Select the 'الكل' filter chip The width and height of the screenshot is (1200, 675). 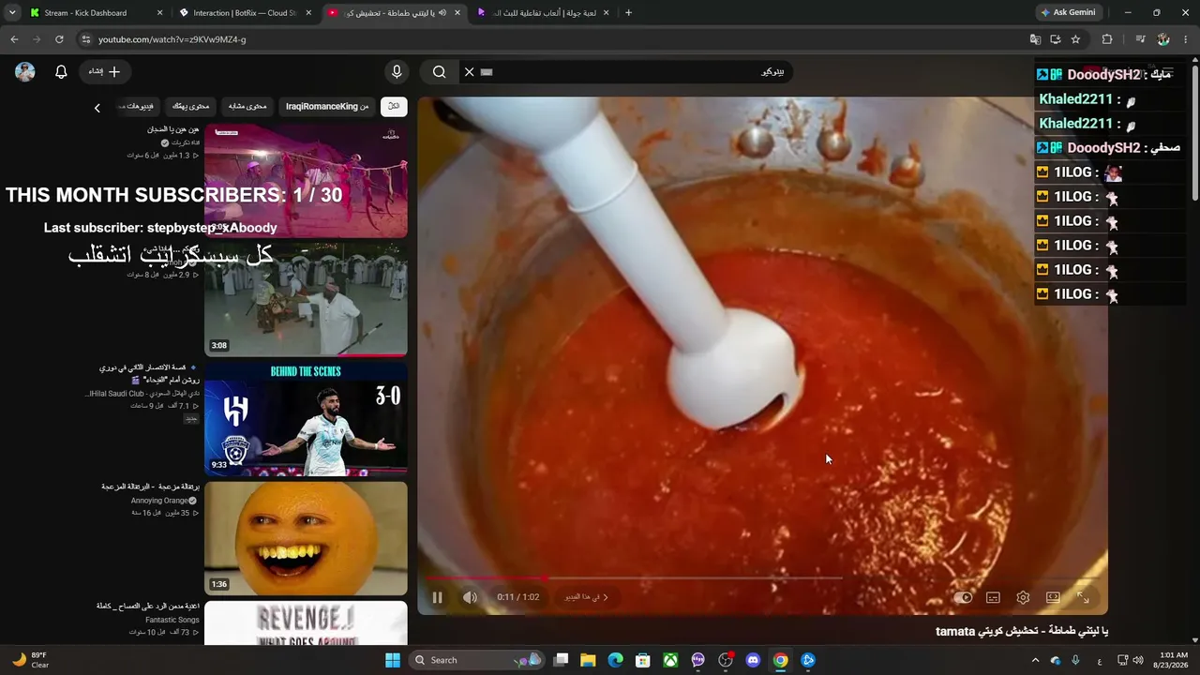394,107
